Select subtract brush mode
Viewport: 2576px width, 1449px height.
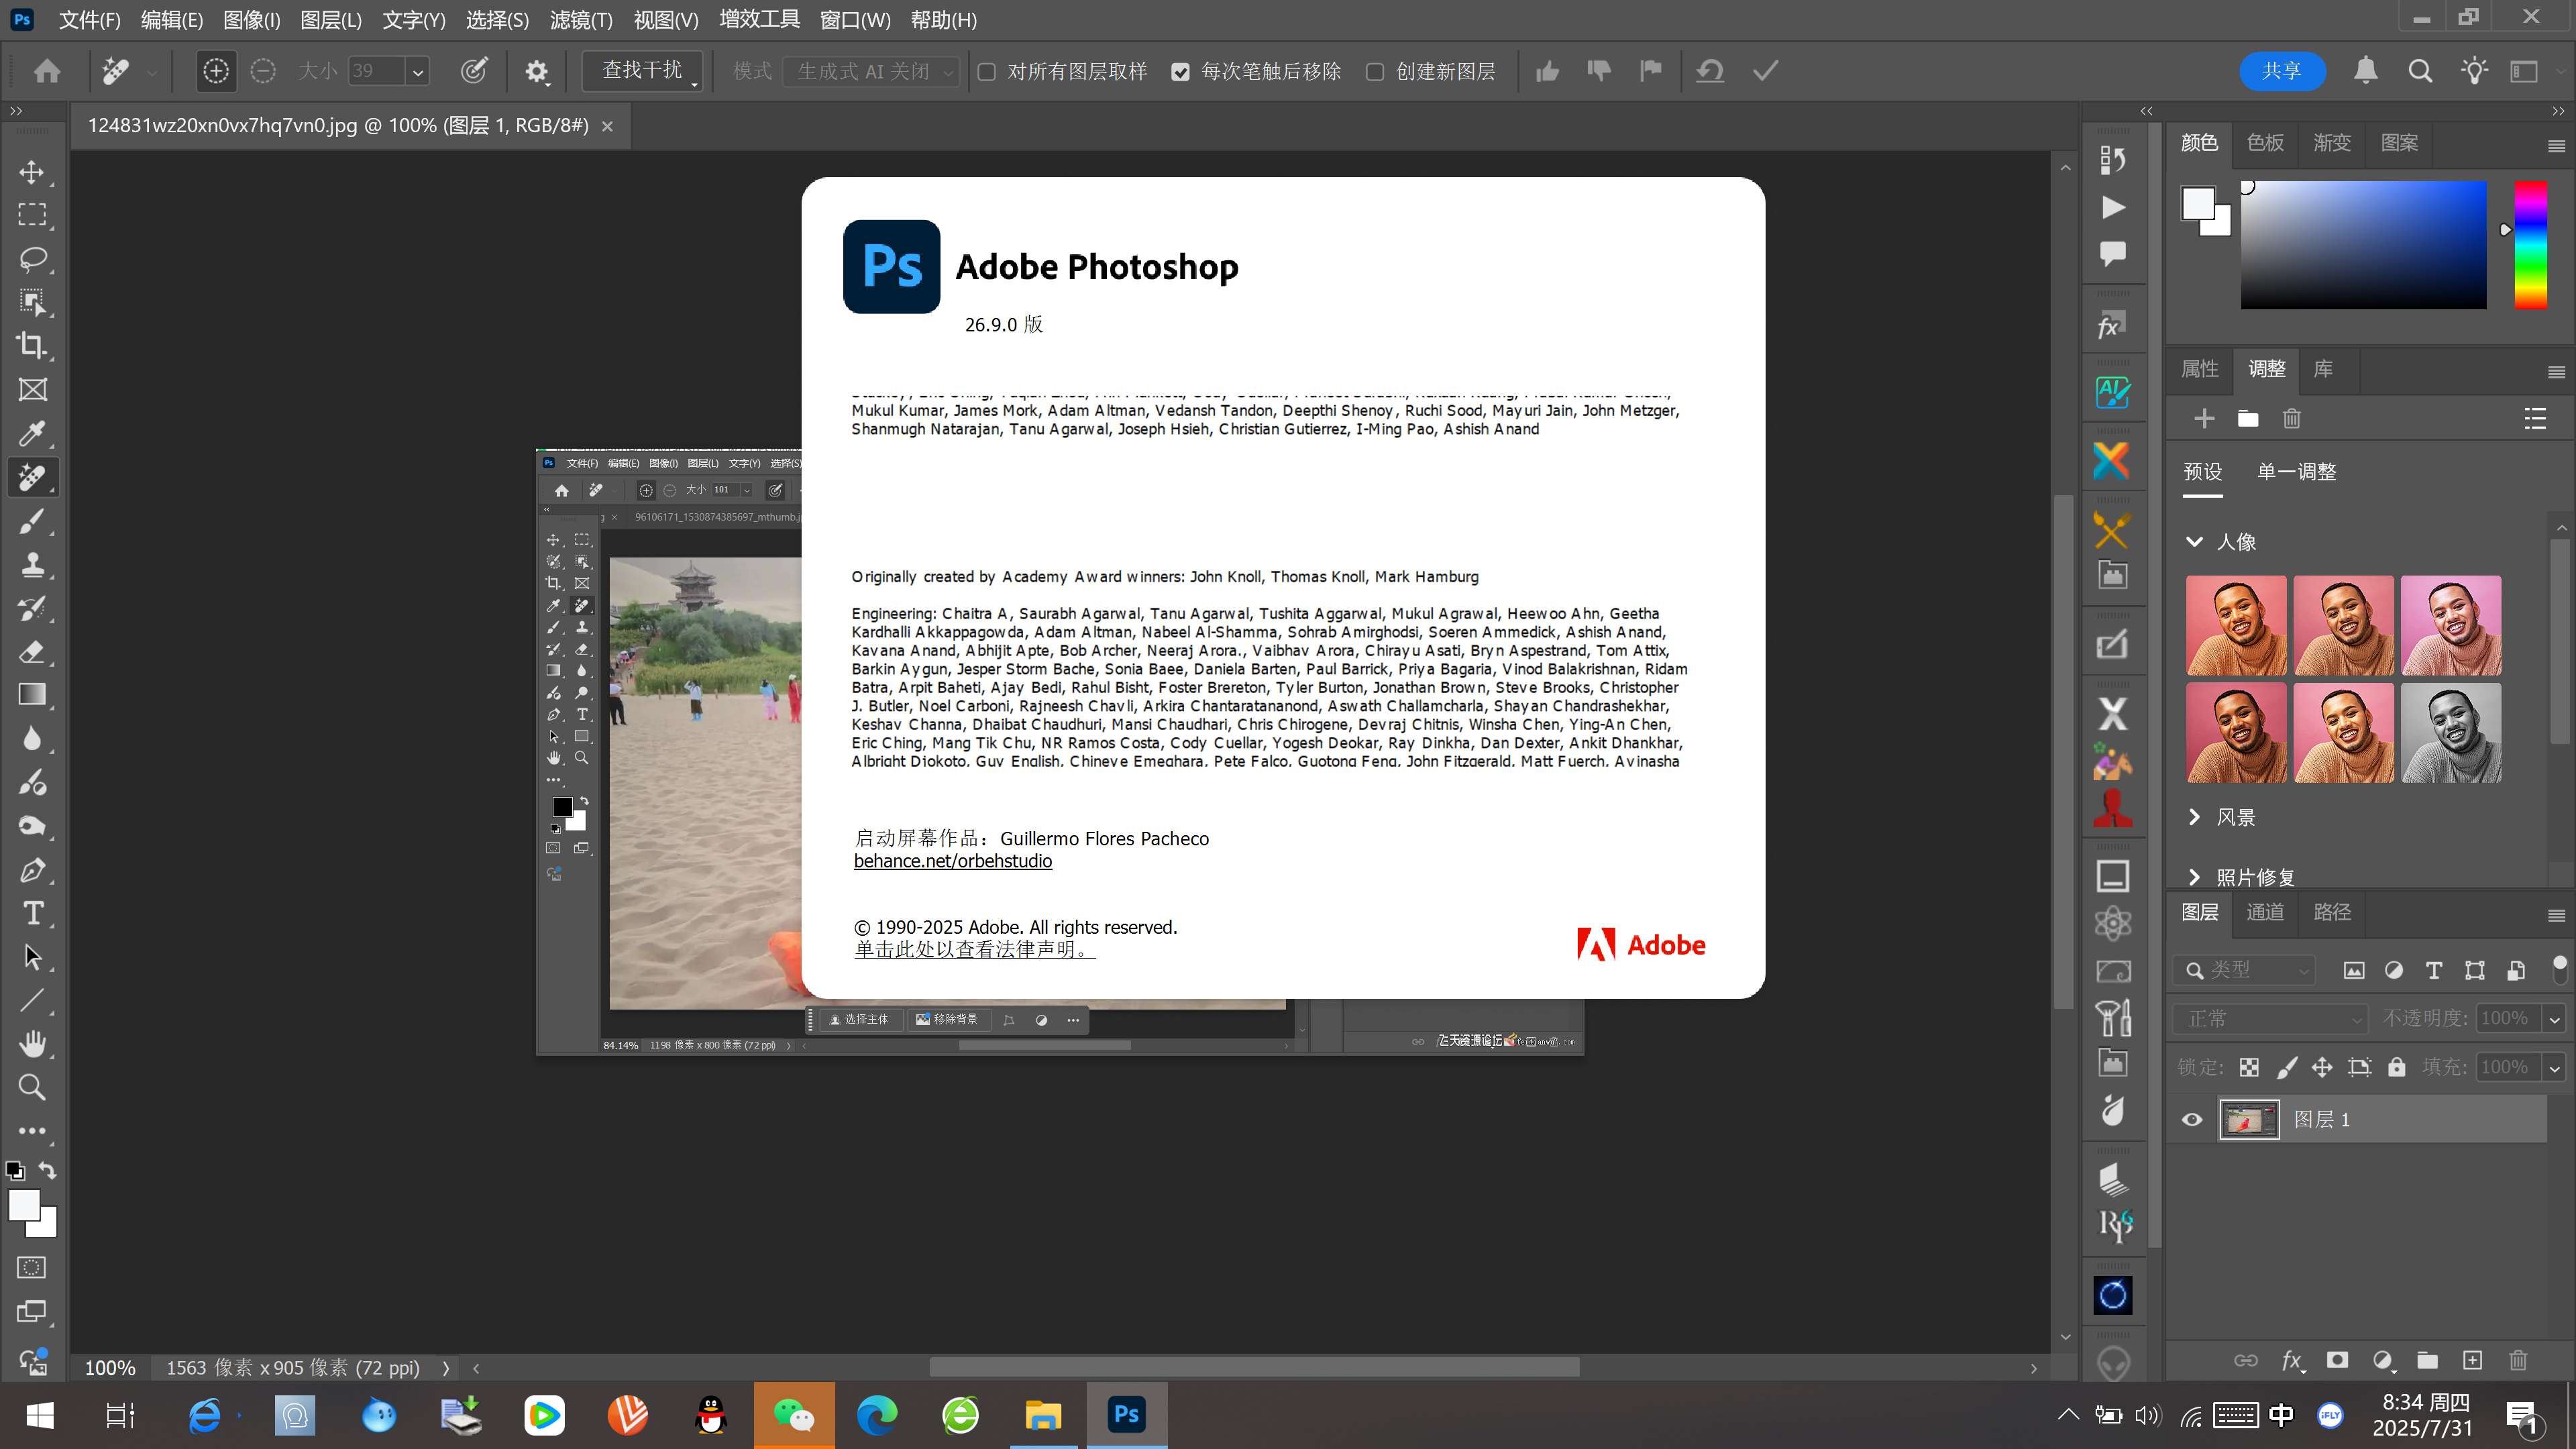coord(263,71)
